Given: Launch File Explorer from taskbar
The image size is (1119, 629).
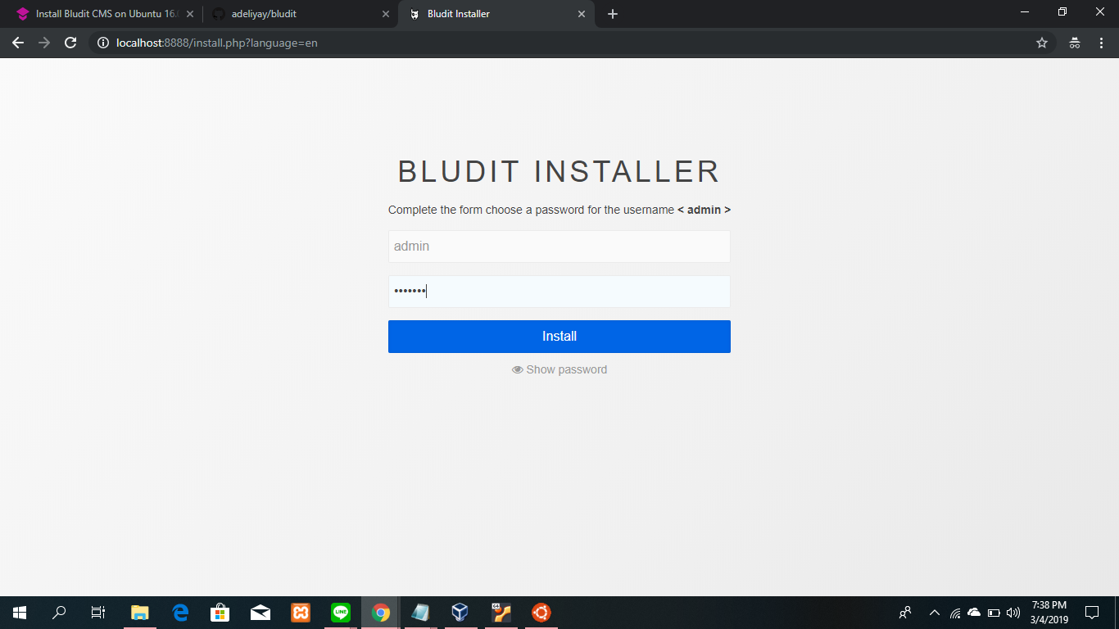Looking at the screenshot, I should (140, 613).
